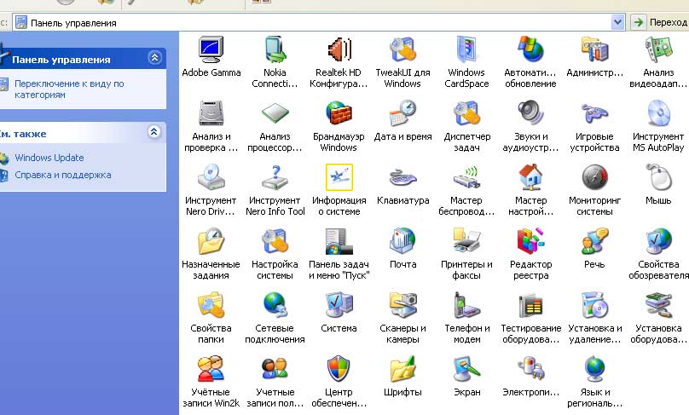
Task: Open the Экран display settings icon
Action: (x=466, y=370)
